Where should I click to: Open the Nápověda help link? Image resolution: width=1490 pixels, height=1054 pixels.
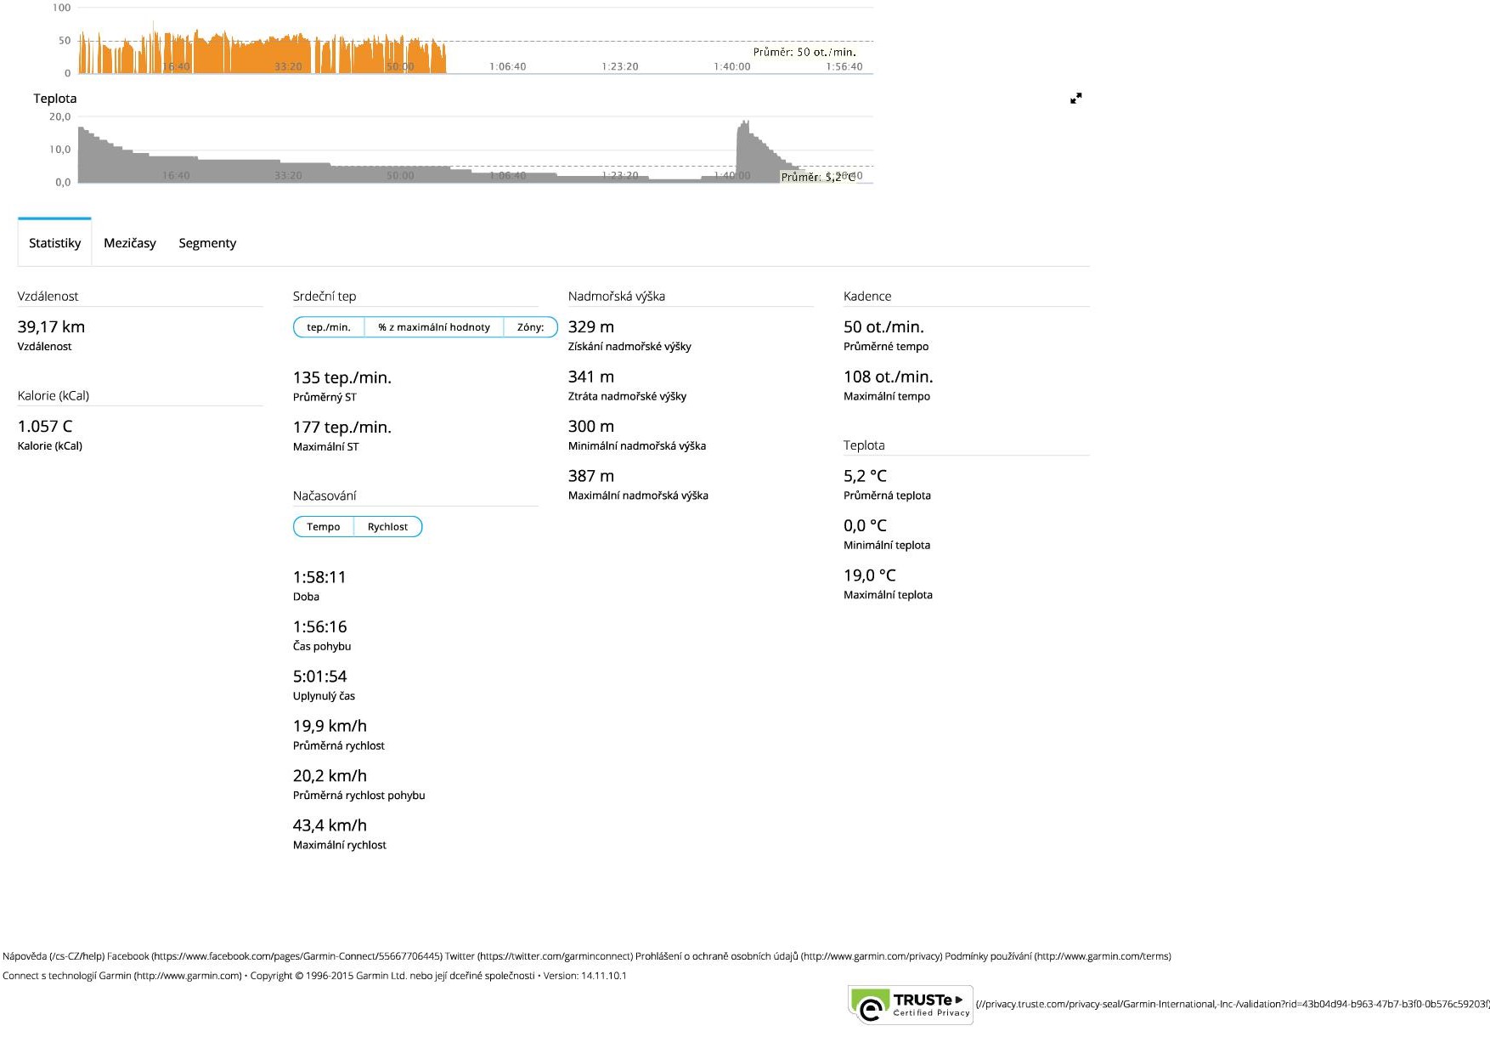[53, 956]
